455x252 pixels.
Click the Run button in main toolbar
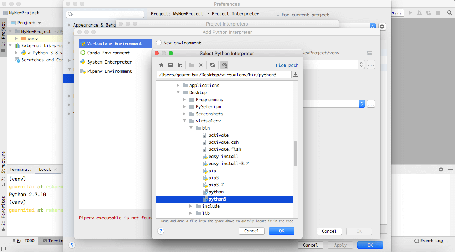tap(410, 13)
